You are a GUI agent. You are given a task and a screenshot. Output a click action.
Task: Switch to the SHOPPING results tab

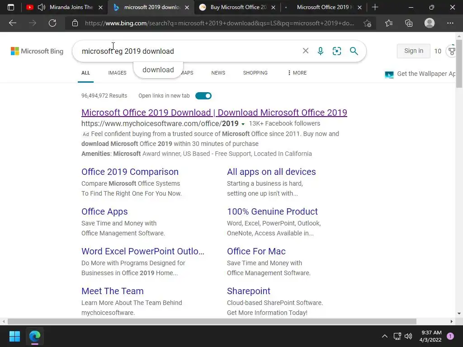(255, 73)
